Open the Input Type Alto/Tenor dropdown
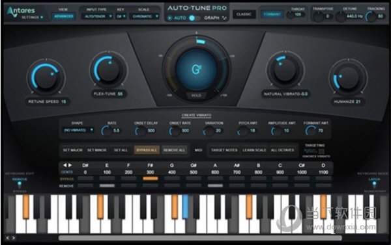This screenshot has height=245, width=391. (x=98, y=16)
